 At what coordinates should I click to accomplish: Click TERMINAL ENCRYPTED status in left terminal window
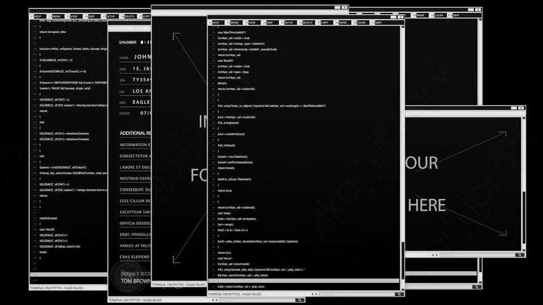click(x=57, y=287)
